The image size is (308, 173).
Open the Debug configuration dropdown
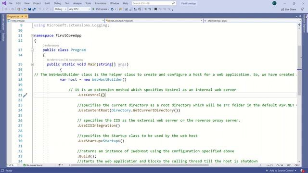tap(60, 9)
